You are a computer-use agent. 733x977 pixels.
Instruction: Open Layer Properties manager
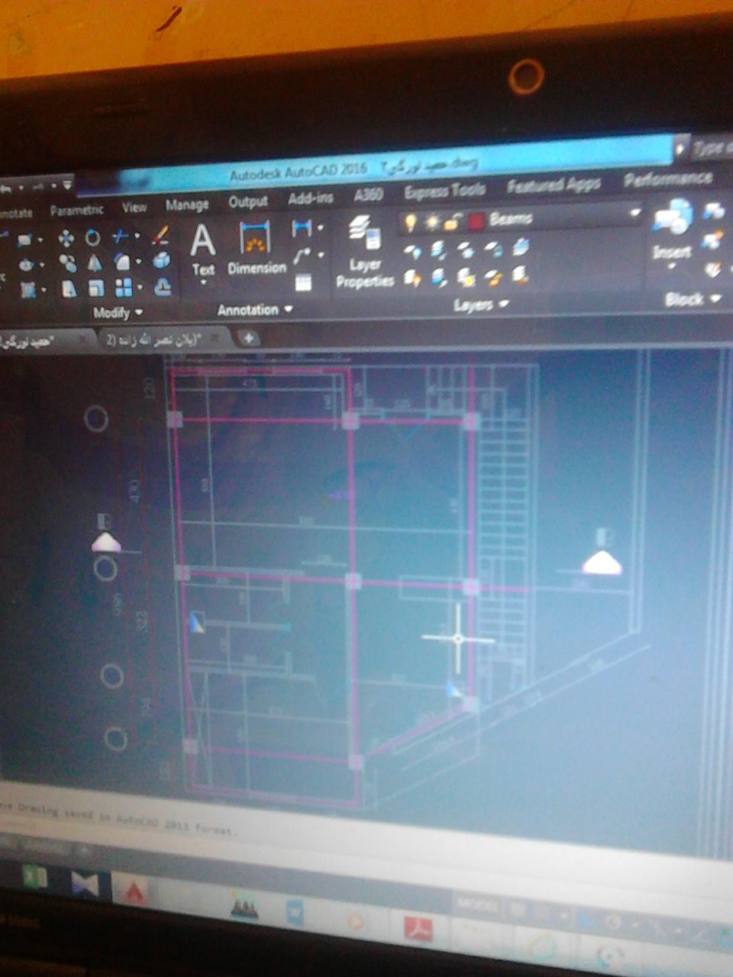pyautogui.click(x=364, y=253)
